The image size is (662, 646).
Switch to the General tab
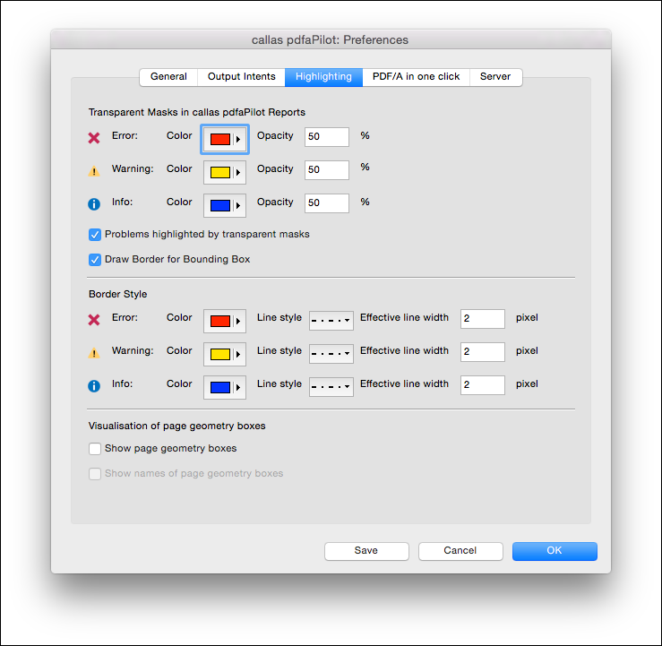[x=168, y=77]
